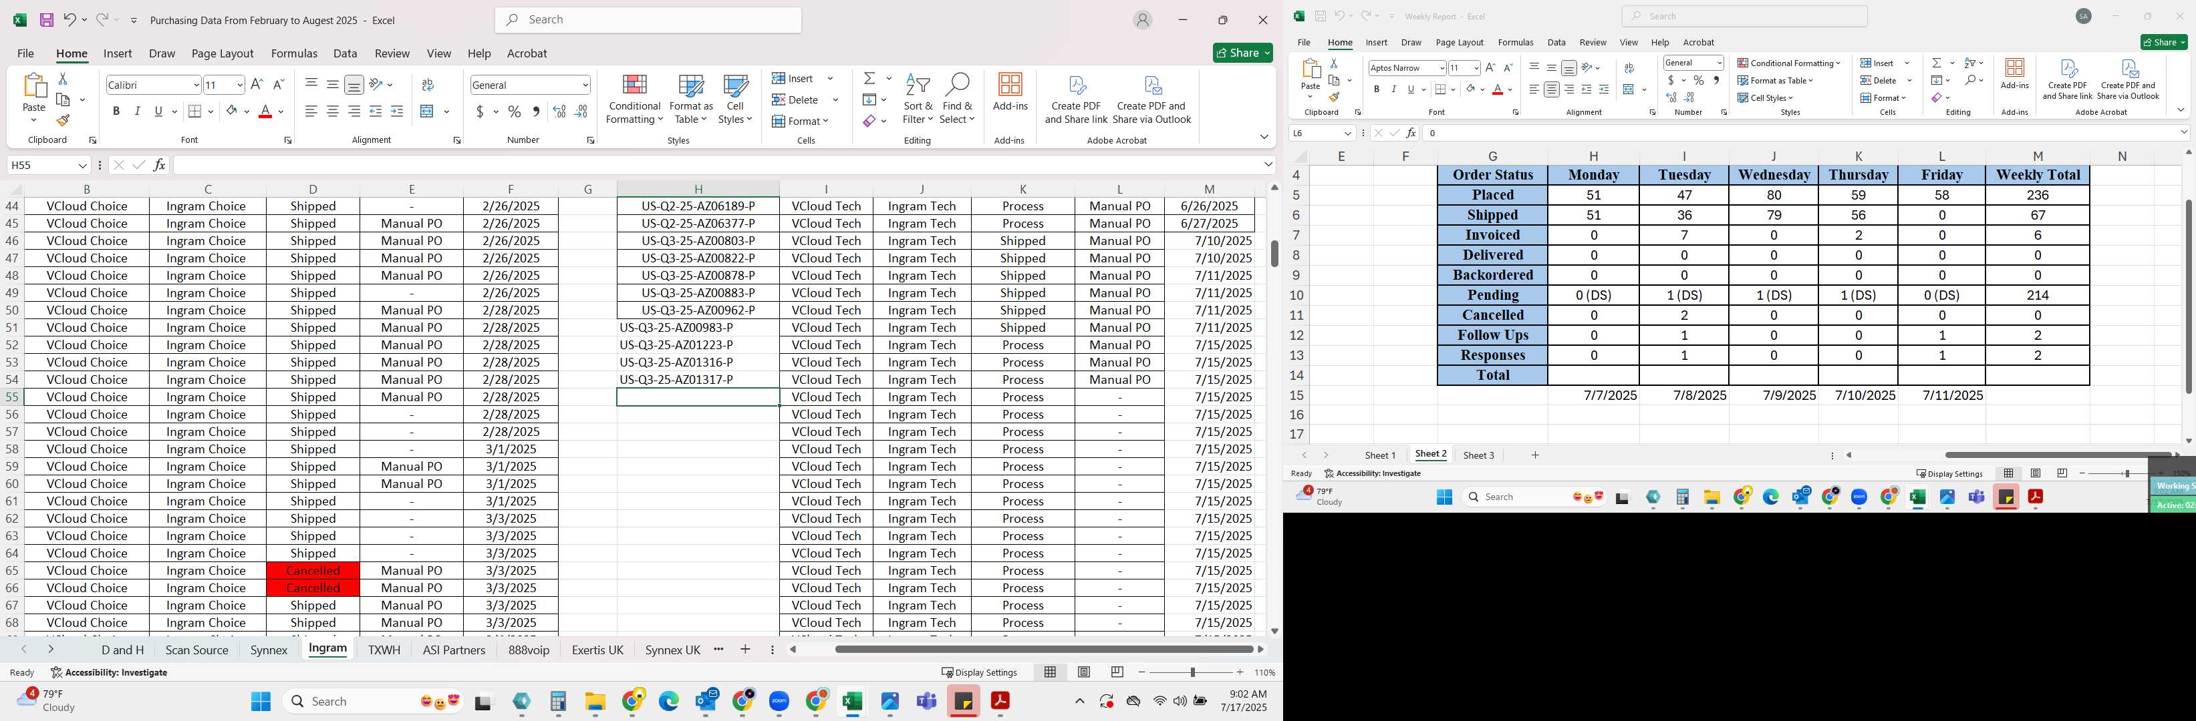Open Data tab in Weekly Report window
The width and height of the screenshot is (2196, 721).
click(x=1556, y=43)
